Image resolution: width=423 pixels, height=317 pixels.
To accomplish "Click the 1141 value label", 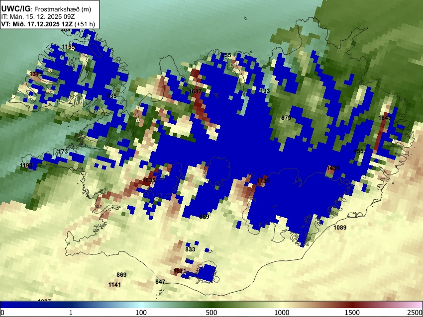I will click(x=114, y=284).
